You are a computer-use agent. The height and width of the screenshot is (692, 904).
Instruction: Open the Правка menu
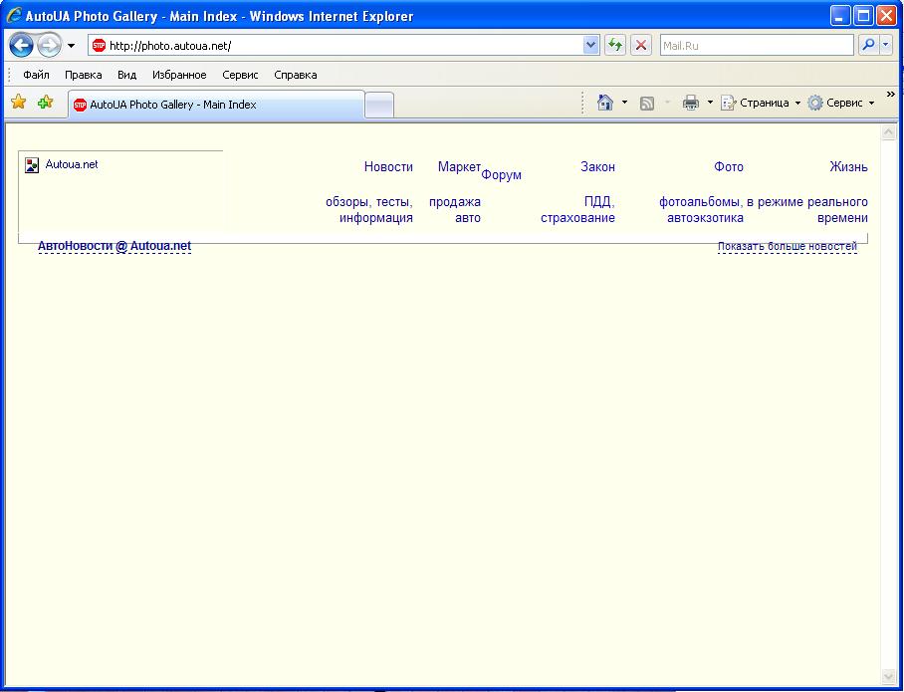pyautogui.click(x=83, y=75)
